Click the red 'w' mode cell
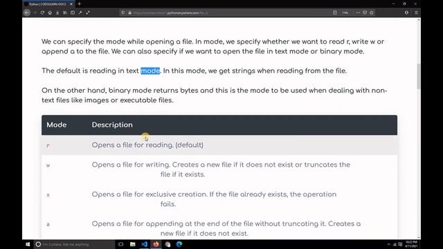443x249 pixels. tap(48, 165)
